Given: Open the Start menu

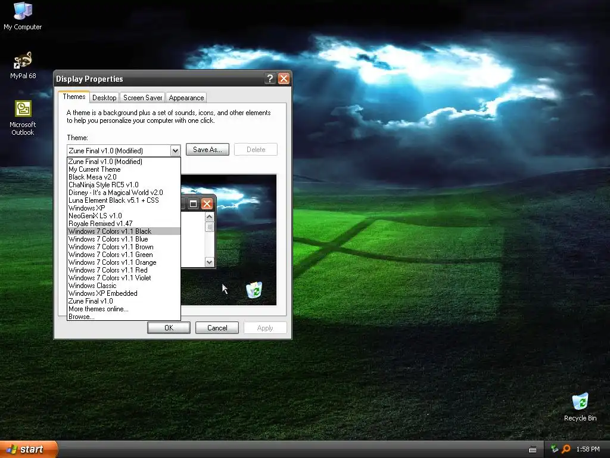Looking at the screenshot, I should (29, 449).
